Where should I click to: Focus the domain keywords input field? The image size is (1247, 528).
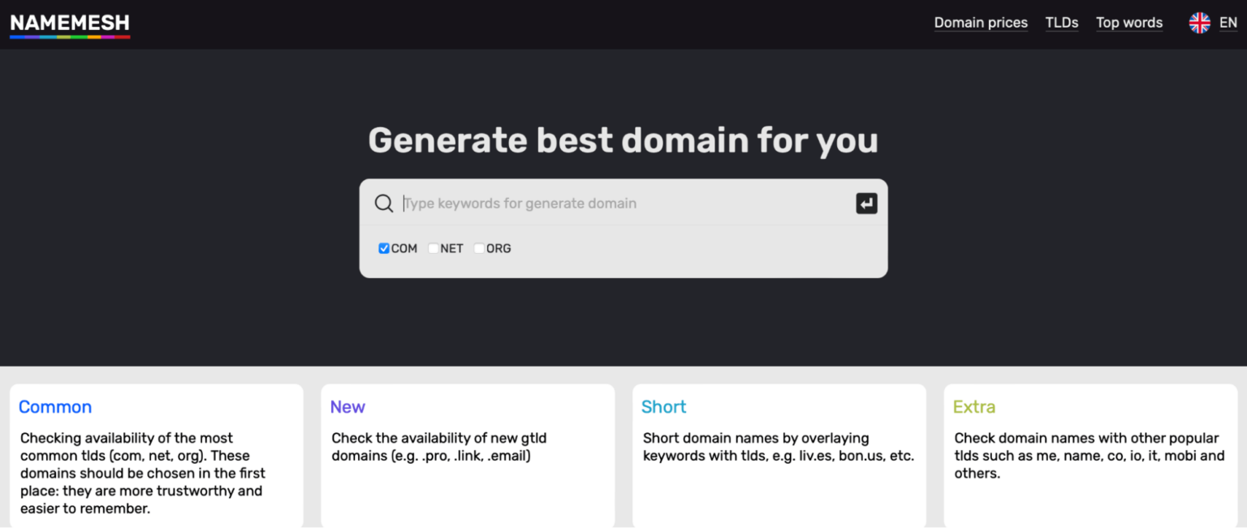click(x=625, y=204)
